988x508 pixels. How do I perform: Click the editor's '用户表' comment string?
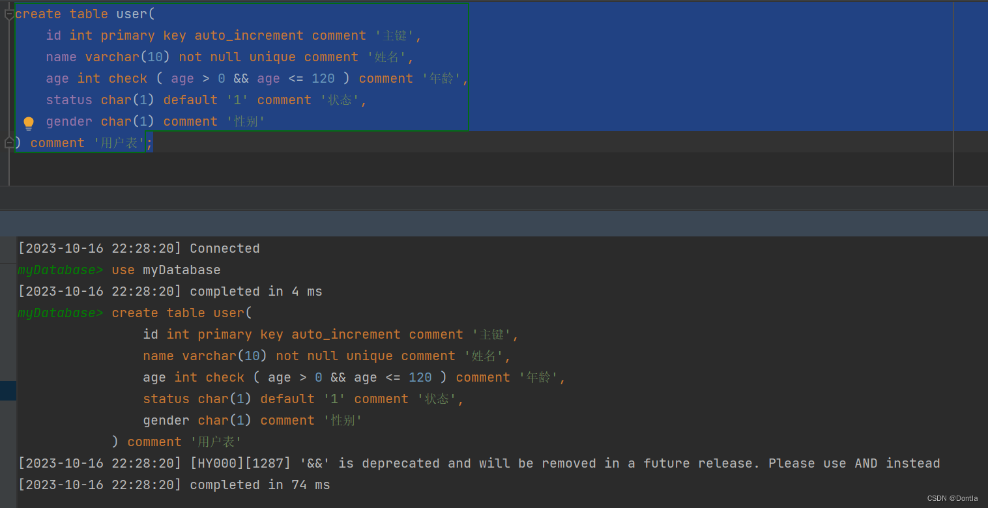point(119,143)
